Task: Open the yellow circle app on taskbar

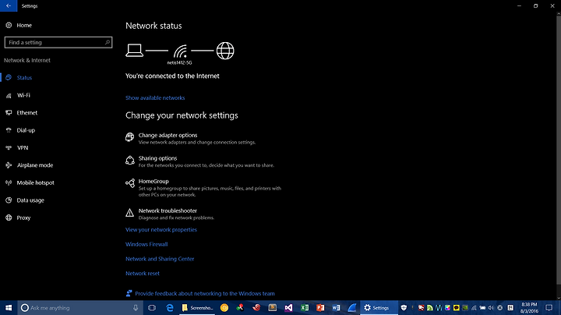Action: click(x=224, y=308)
